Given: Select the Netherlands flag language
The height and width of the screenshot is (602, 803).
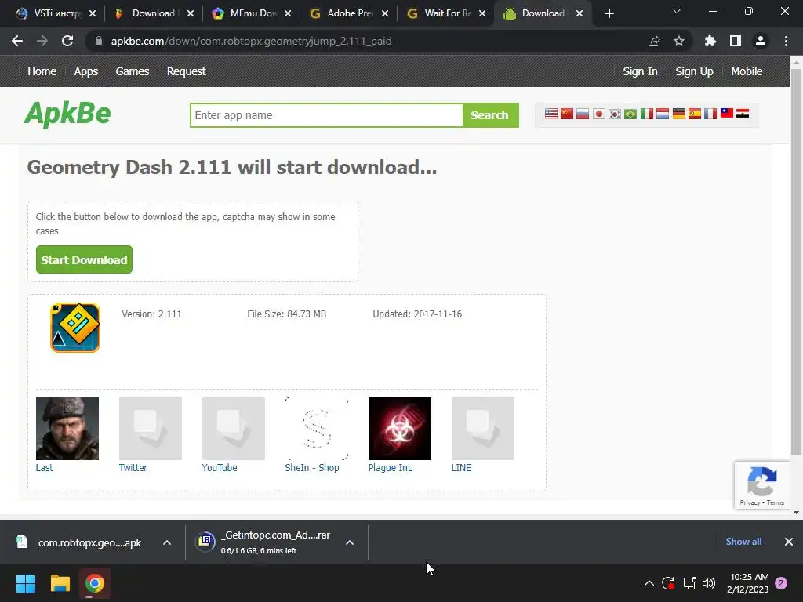Looking at the screenshot, I should pyautogui.click(x=663, y=114).
